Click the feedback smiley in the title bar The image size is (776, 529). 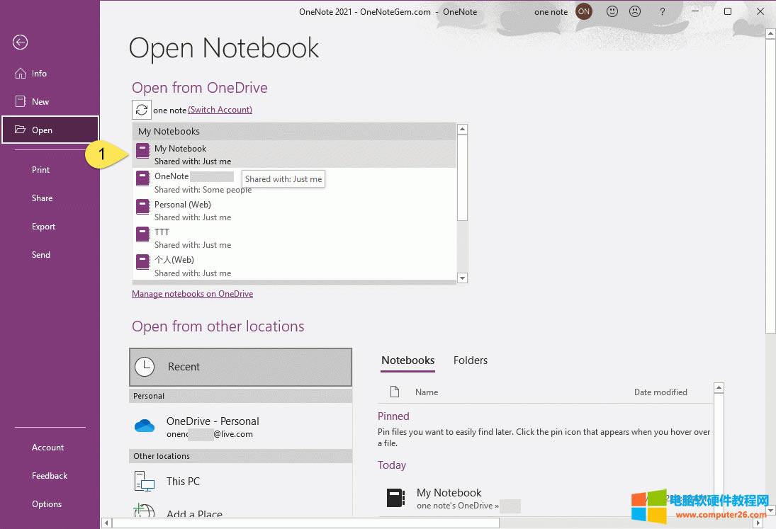point(614,11)
